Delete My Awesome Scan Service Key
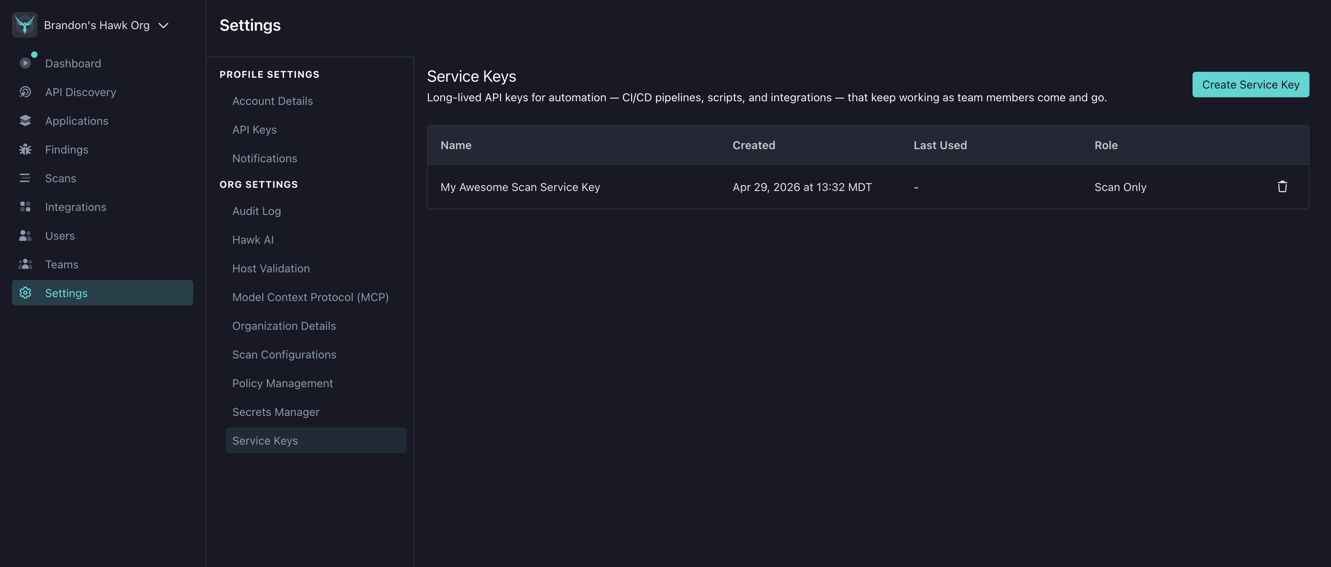This screenshot has height=567, width=1331. click(x=1282, y=187)
